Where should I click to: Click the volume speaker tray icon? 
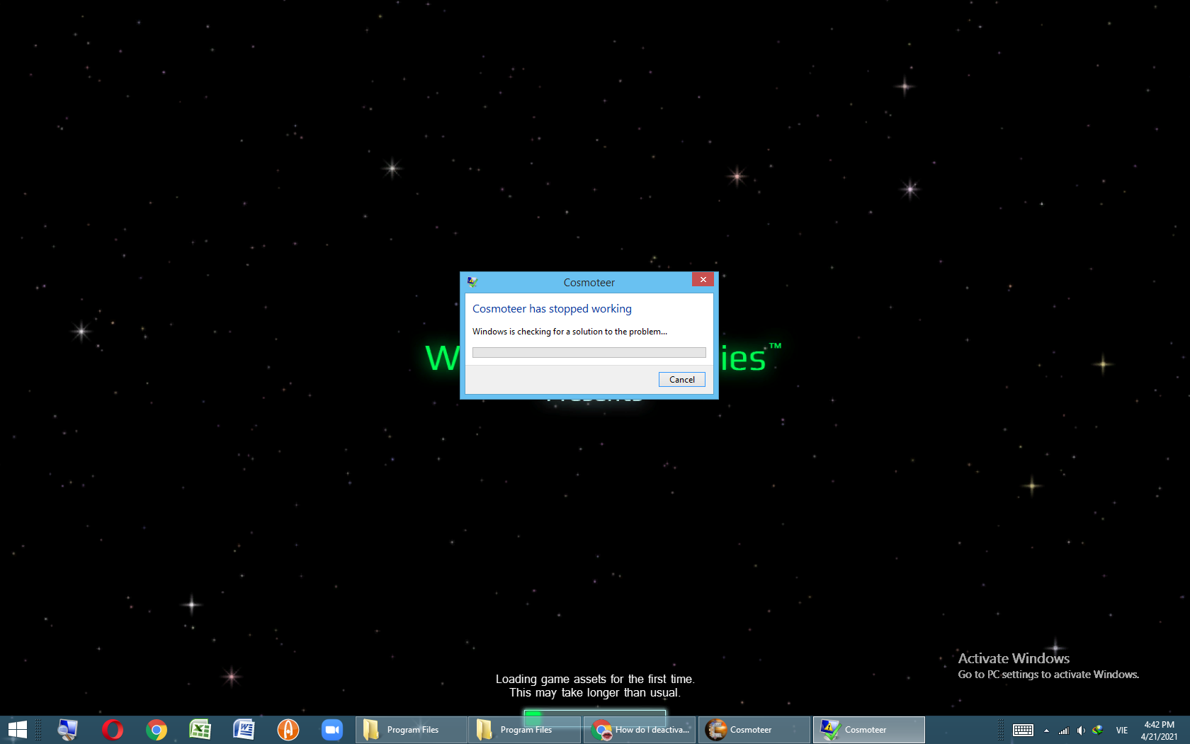click(x=1081, y=731)
